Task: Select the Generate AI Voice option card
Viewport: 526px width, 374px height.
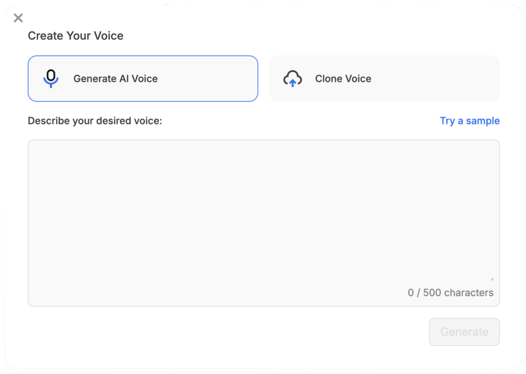Action: coord(143,79)
